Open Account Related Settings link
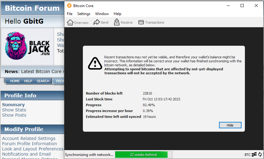 click(29, 138)
